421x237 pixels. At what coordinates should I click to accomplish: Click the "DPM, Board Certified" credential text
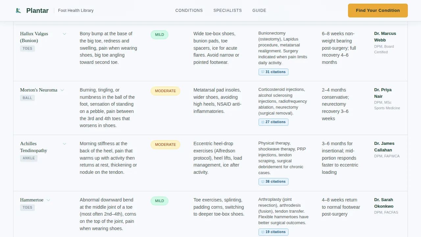[384, 49]
